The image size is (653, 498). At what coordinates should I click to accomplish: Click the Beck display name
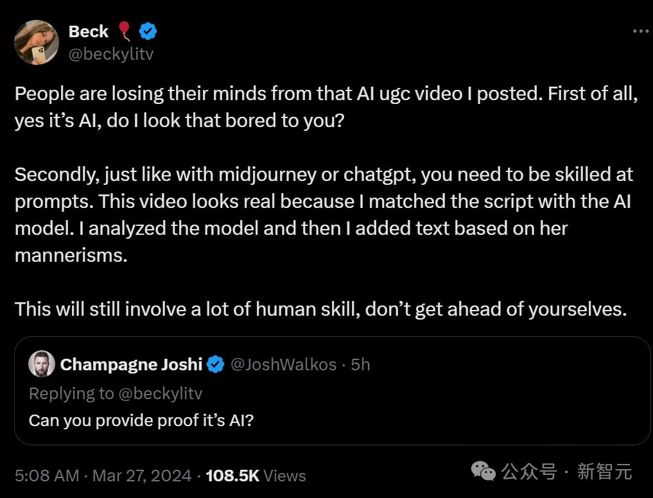pyautogui.click(x=89, y=31)
